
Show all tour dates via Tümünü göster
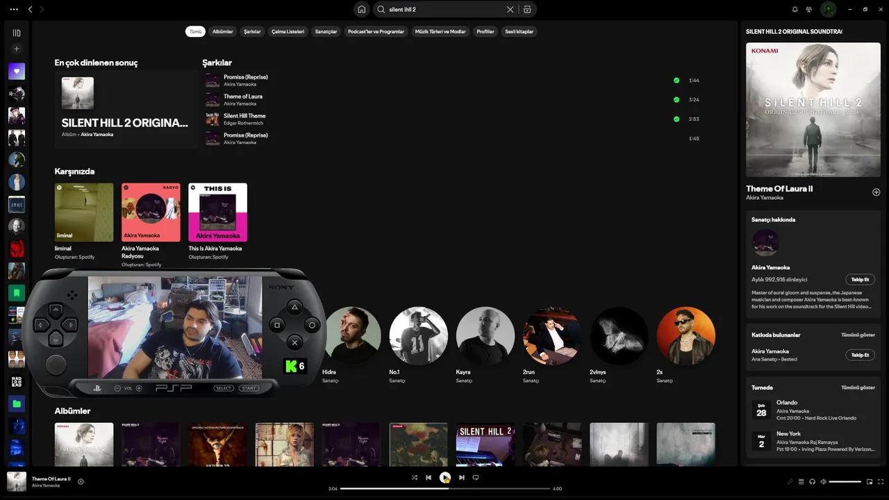pyautogui.click(x=858, y=387)
